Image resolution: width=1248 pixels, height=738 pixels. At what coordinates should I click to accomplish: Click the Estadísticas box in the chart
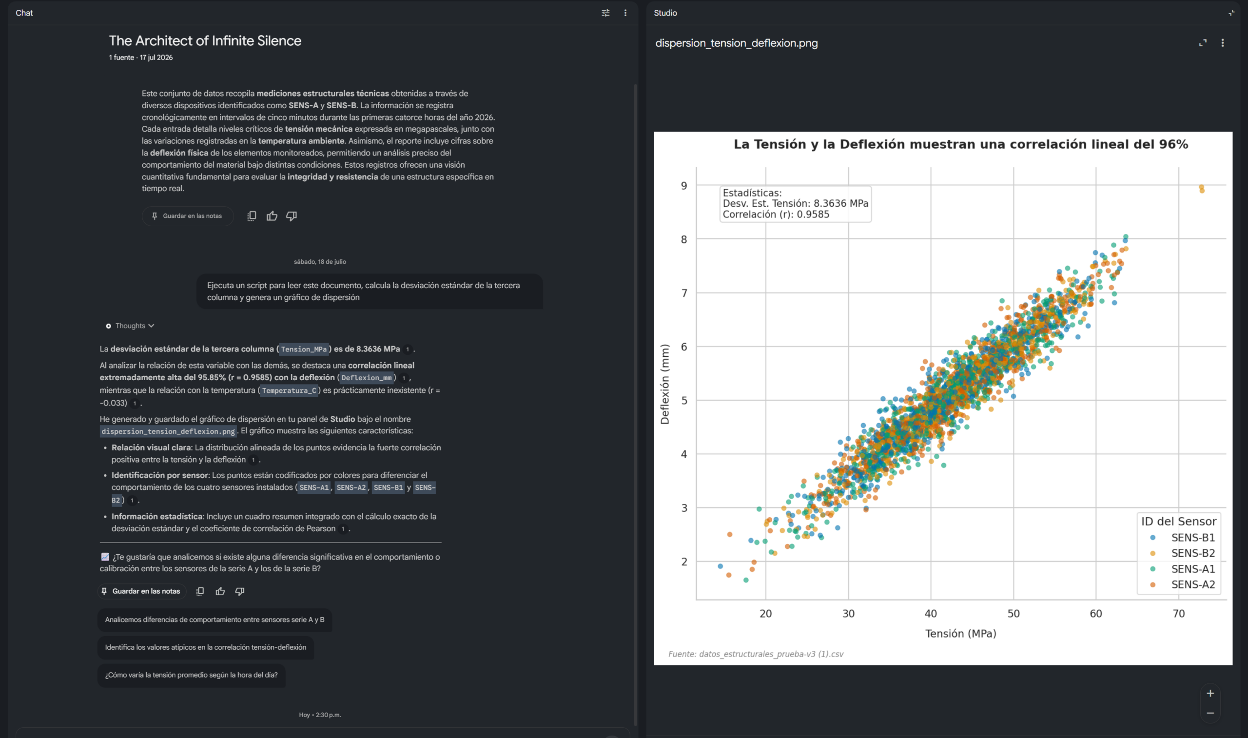point(795,204)
